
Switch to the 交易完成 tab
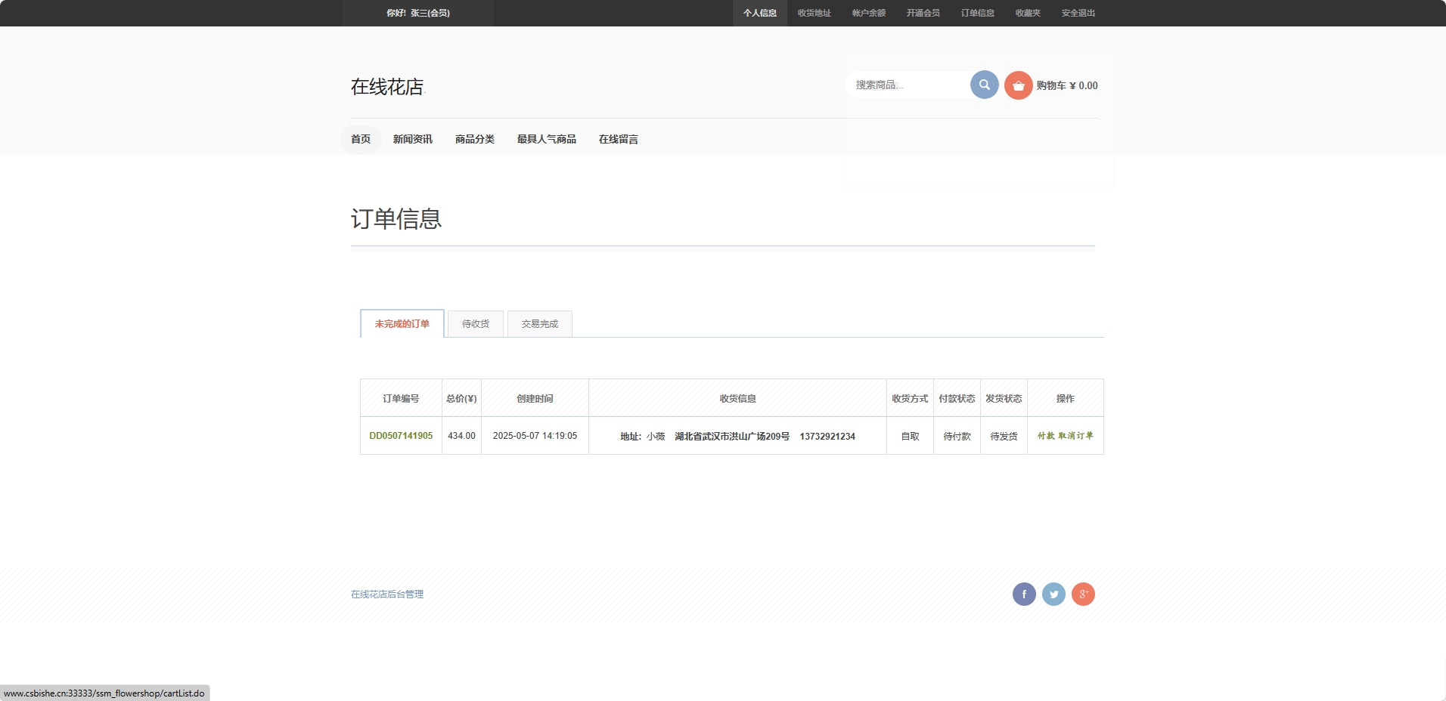point(538,323)
